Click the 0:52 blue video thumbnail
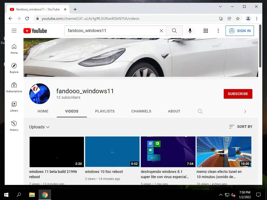The image size is (267, 200). (112, 152)
